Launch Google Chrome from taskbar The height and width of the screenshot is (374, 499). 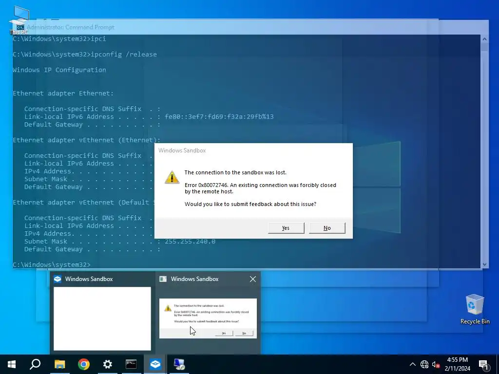84,364
